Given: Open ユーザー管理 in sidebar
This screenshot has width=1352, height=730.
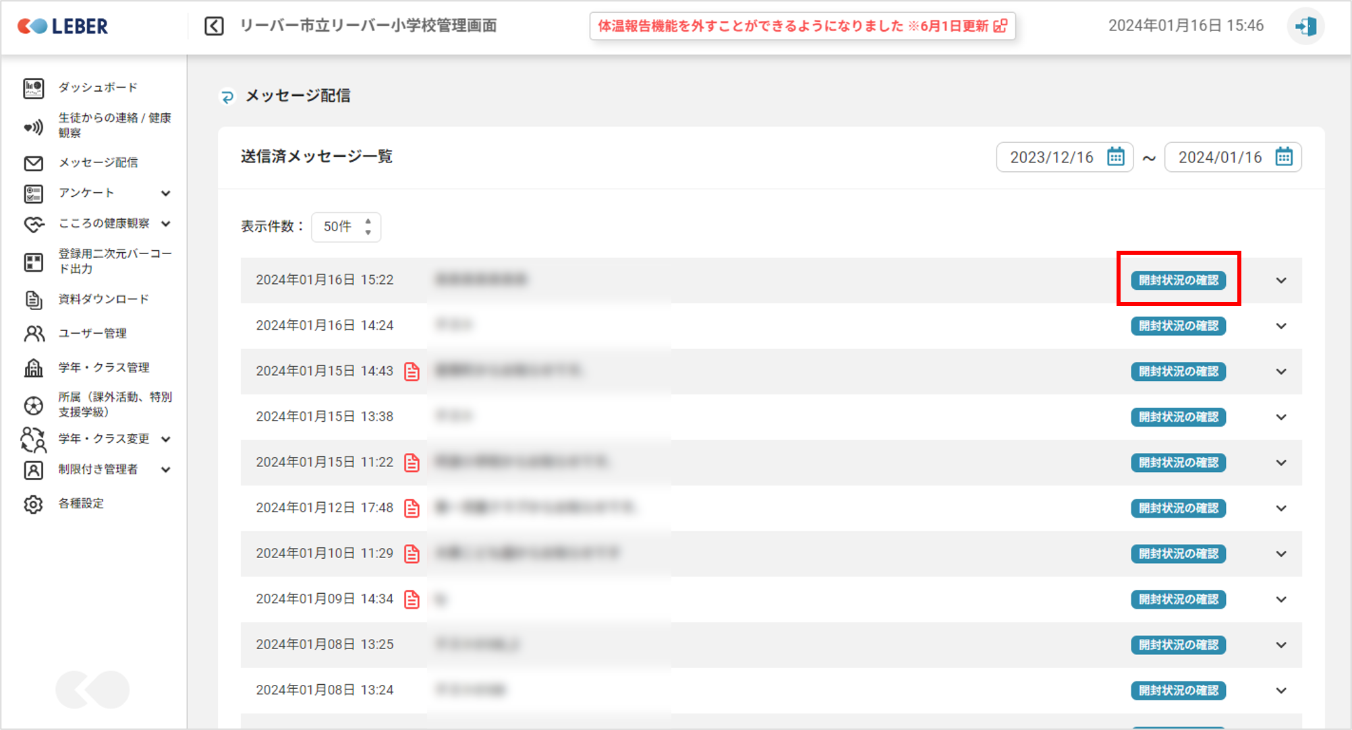Looking at the screenshot, I should coord(92,334).
